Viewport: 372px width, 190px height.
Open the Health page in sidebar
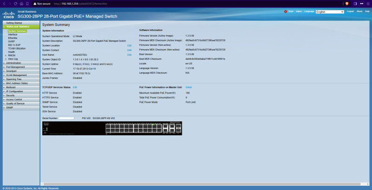pos(11,52)
